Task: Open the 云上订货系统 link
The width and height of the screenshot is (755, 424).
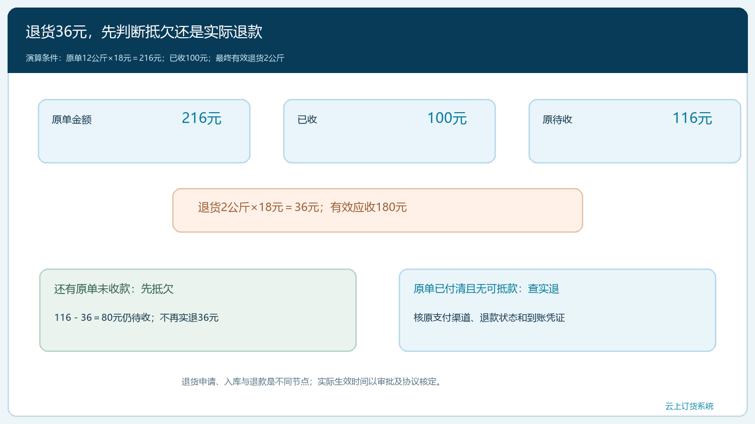Action: point(689,406)
